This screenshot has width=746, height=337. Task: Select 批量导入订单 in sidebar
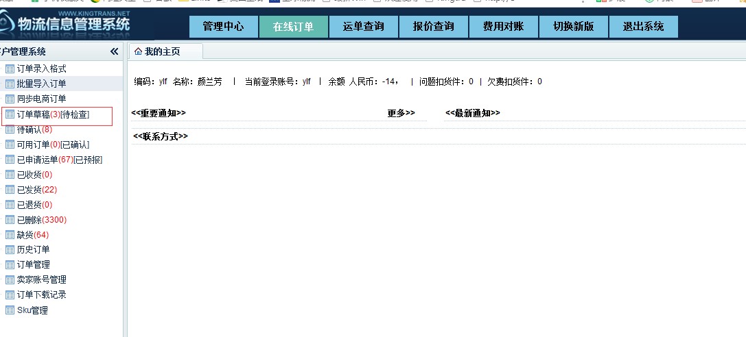tap(41, 84)
